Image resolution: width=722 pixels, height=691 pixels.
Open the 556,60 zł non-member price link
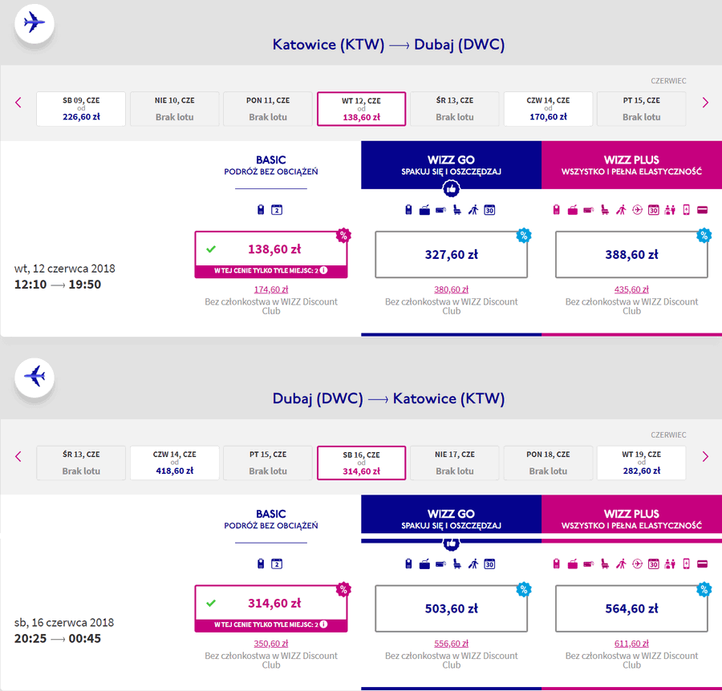[x=451, y=644]
